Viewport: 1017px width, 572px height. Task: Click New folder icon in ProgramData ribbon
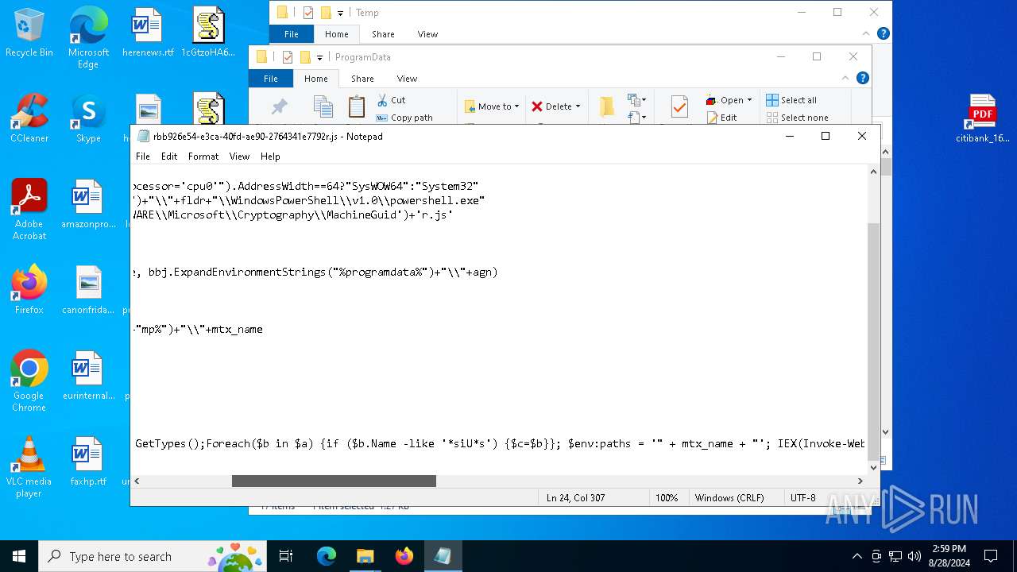tap(606, 106)
